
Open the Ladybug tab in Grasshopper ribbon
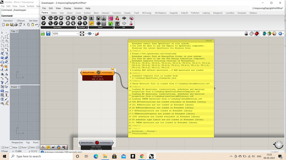(x=206, y=13)
